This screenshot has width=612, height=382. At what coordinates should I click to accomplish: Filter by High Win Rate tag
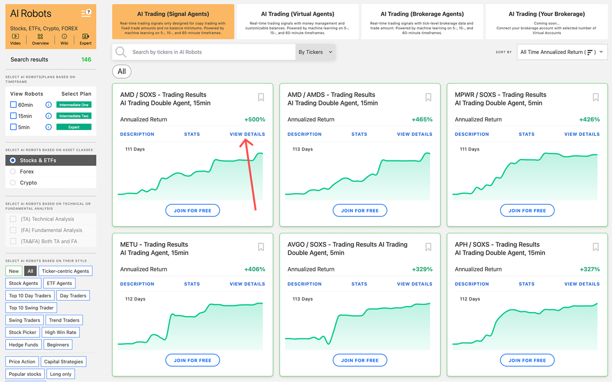61,332
